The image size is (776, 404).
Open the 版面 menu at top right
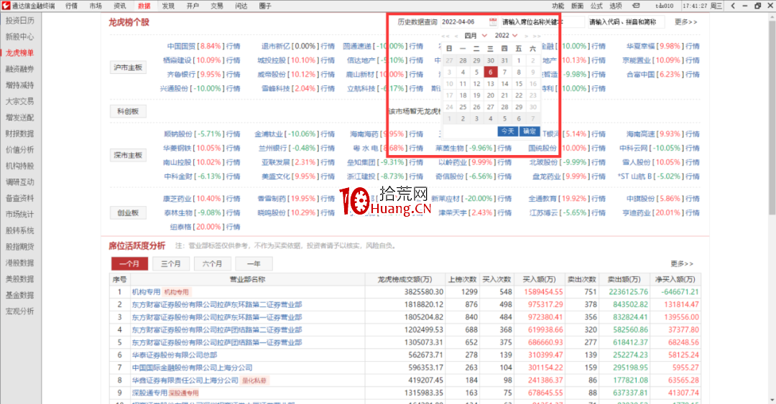[577, 6]
